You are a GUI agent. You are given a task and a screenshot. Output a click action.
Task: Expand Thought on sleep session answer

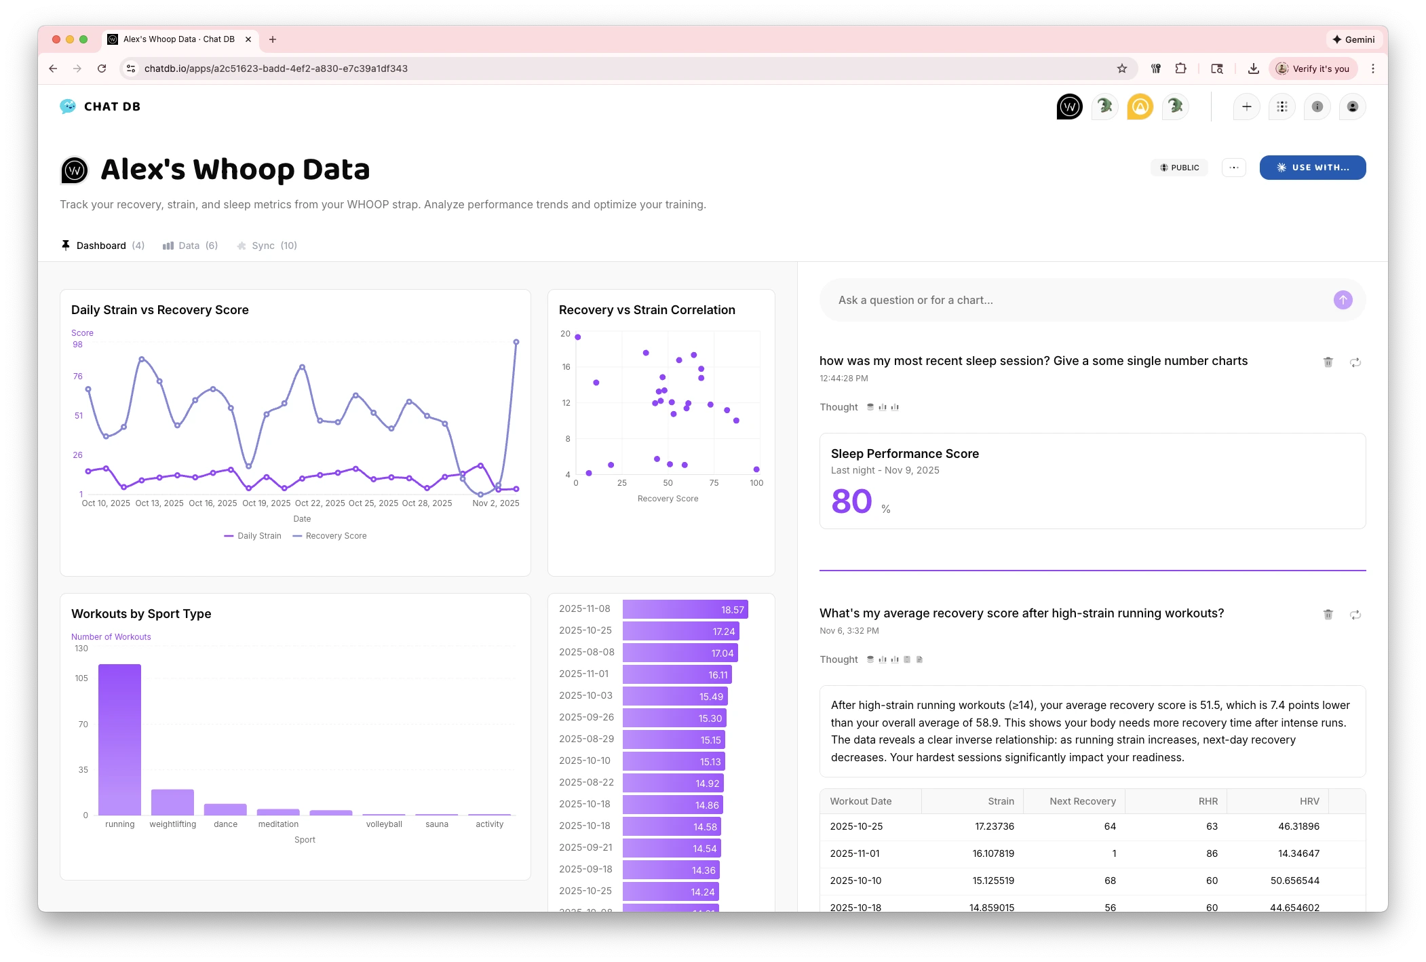coord(839,407)
